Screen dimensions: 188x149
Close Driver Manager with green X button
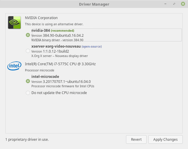pyautogui.click(x=182, y=4)
